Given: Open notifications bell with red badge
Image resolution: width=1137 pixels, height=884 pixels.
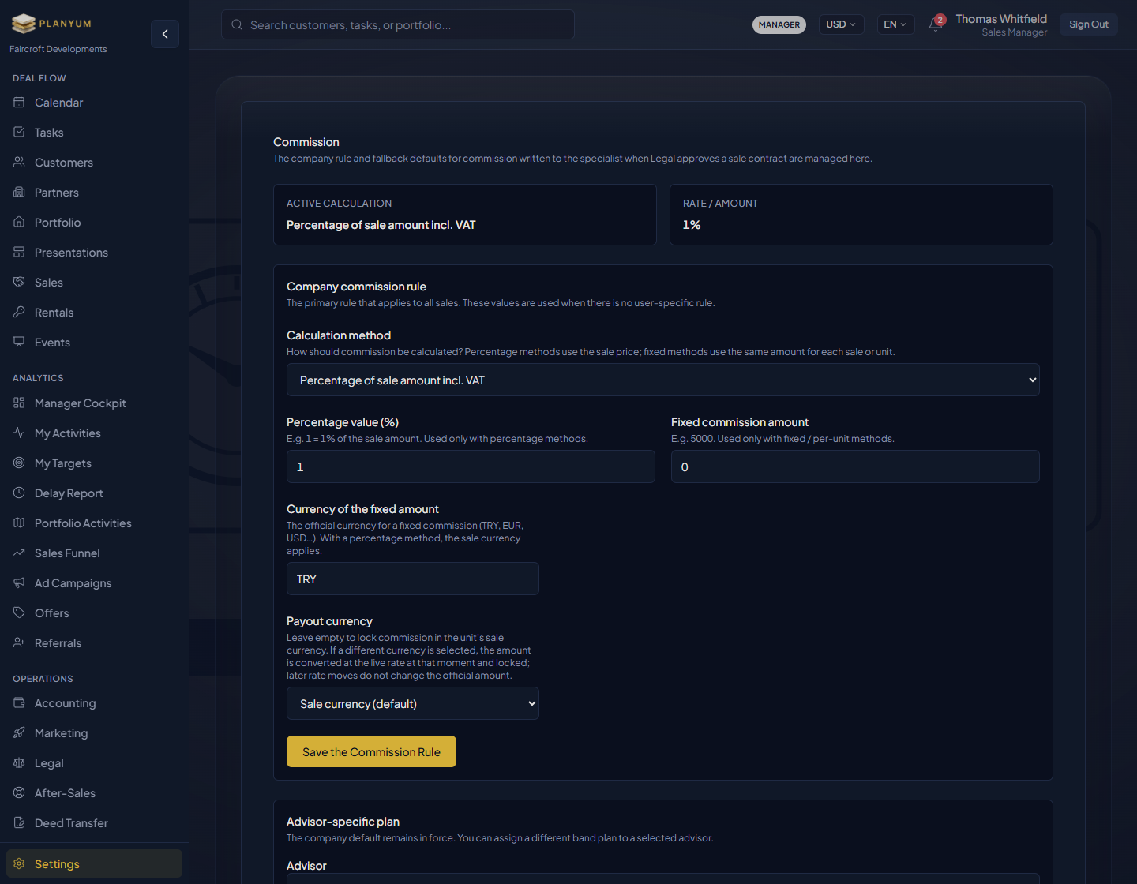Looking at the screenshot, I should point(936,24).
